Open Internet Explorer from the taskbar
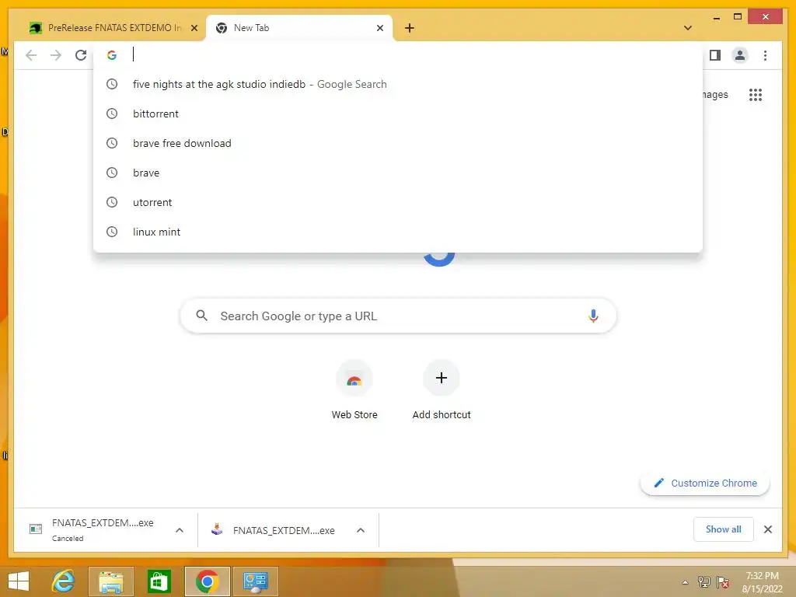This screenshot has width=796, height=597. pos(64,581)
